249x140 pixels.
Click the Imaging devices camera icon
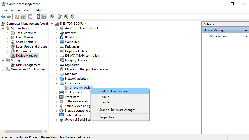click(61, 60)
